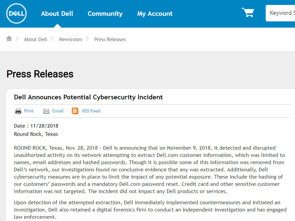Go to Newsroom breadcrumb link
This screenshot has height=221, width=295.
tap(70, 39)
